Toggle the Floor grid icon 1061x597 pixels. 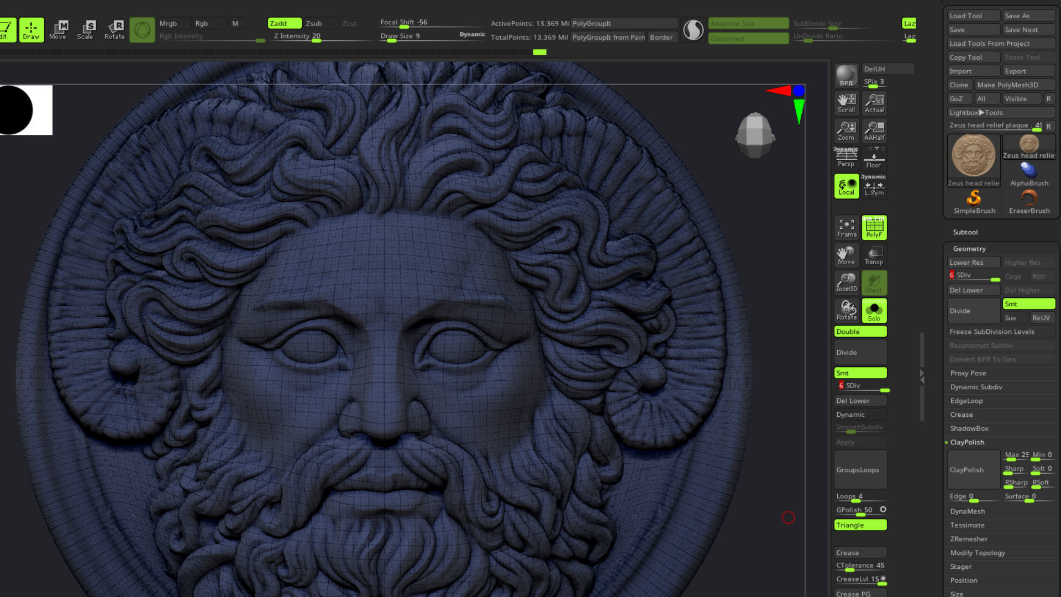(874, 159)
